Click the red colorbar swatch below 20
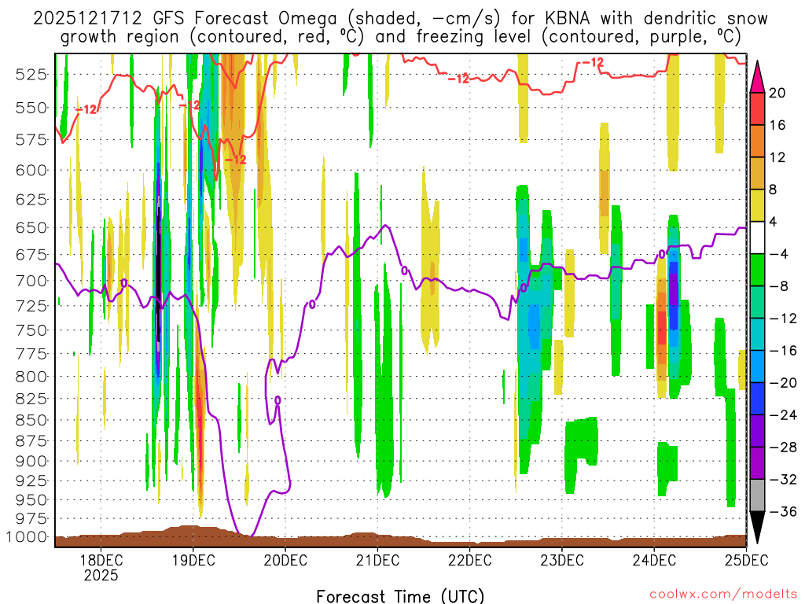Viewport: 805px width, 604px height. click(757, 109)
